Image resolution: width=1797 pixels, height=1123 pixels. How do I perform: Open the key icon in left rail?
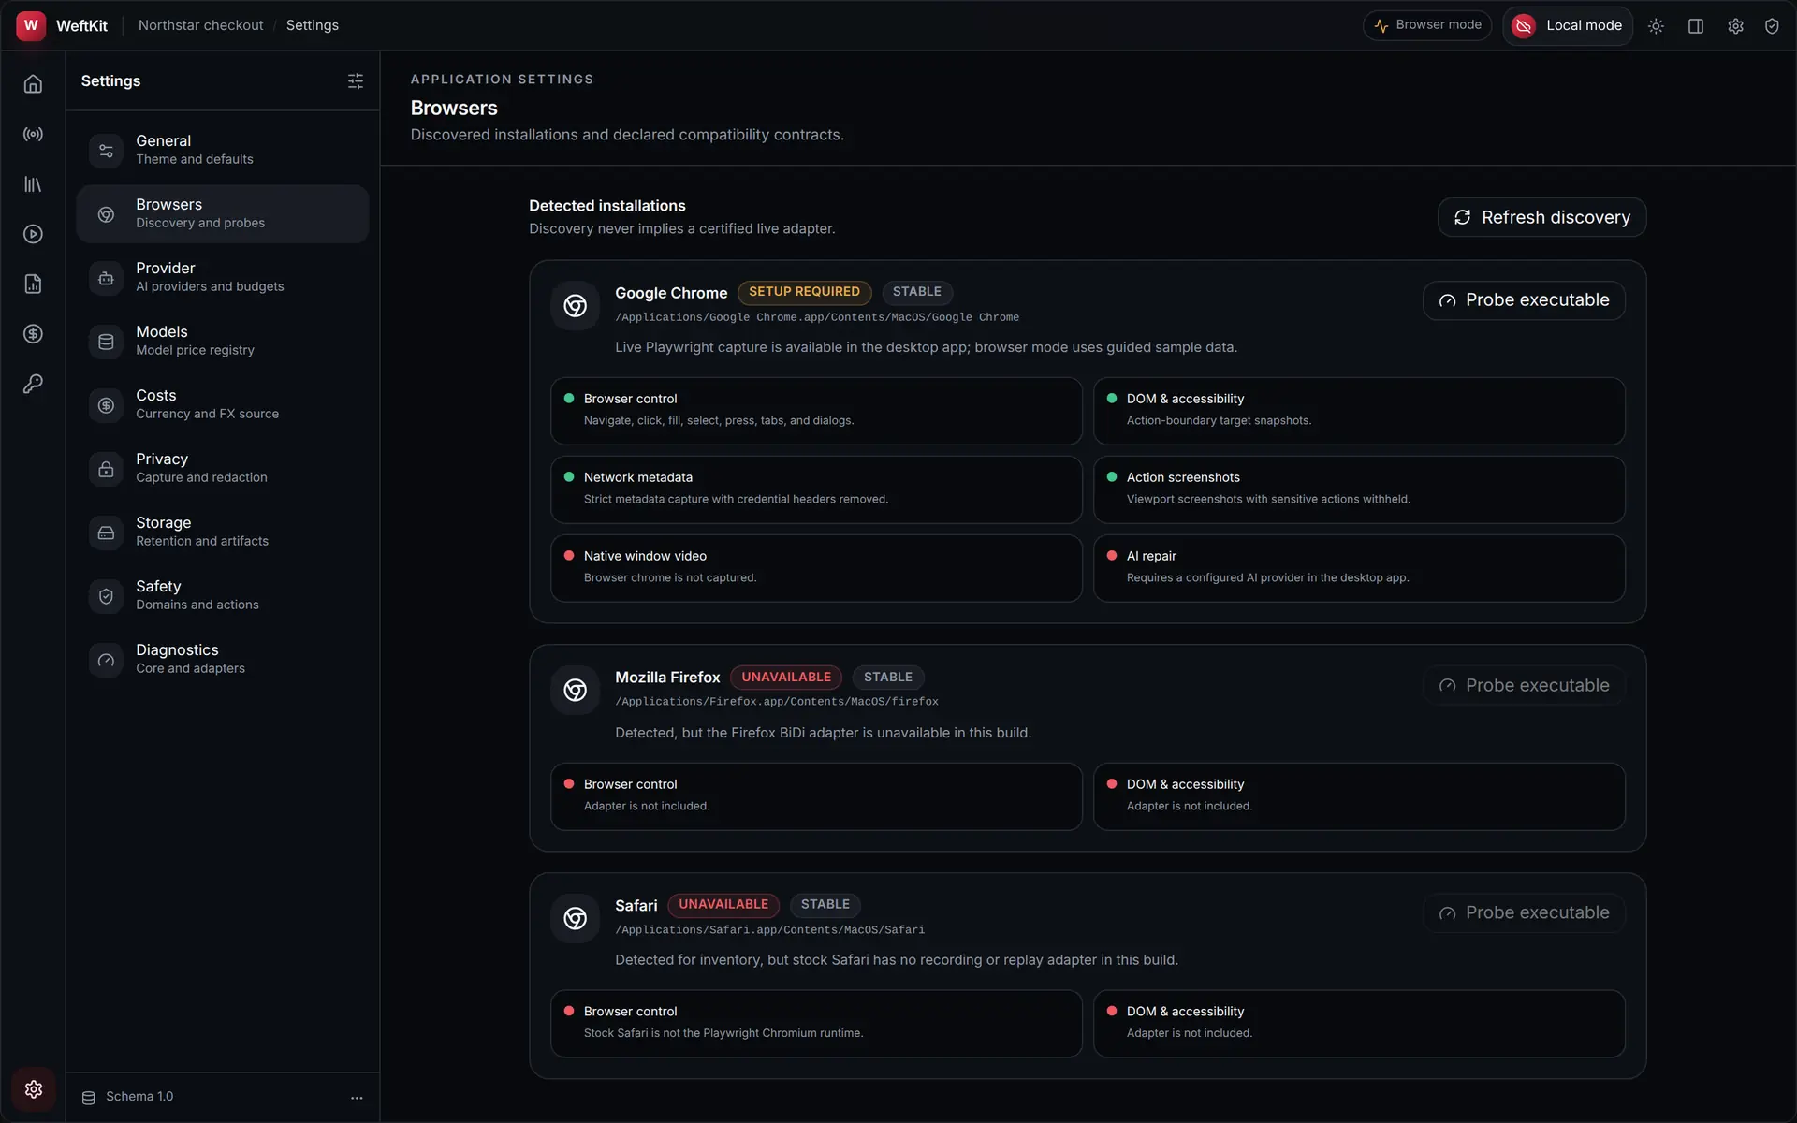pos(33,384)
